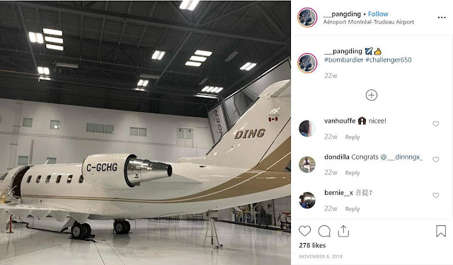Screen dimensions: 453x265
Task: Open the three-dot more options menu
Action: (442, 18)
